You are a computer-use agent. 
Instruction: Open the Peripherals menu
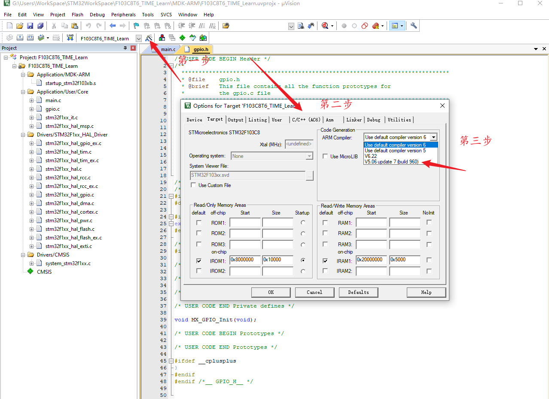pos(123,15)
